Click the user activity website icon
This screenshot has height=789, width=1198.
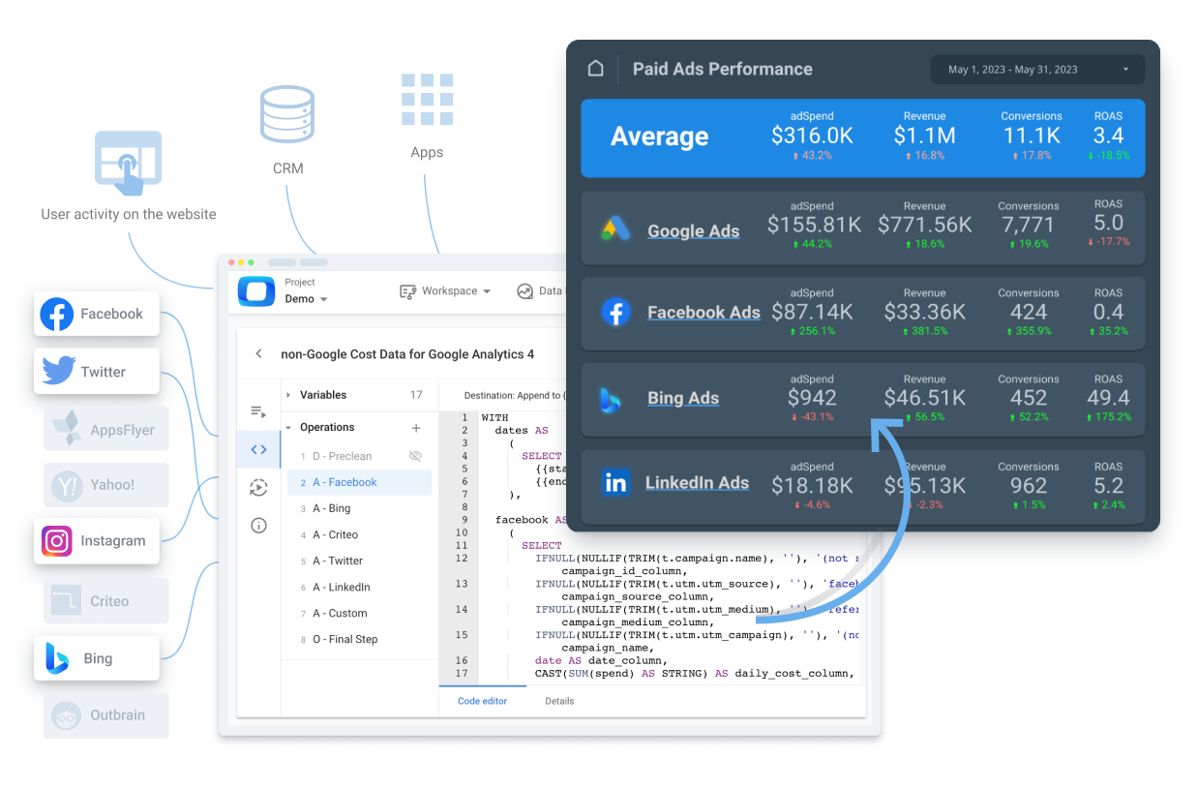point(129,163)
